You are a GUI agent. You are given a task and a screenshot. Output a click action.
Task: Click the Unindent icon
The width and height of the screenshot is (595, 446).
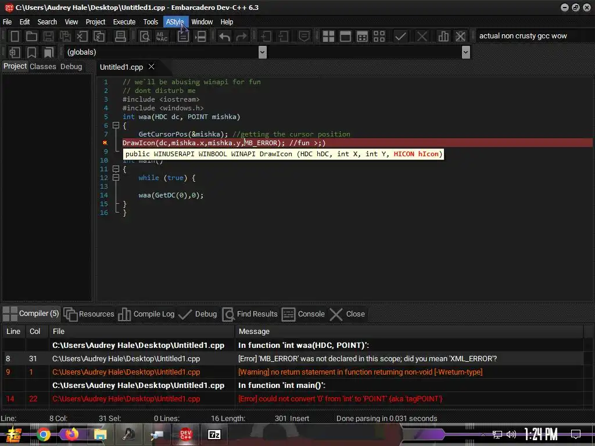coord(283,37)
